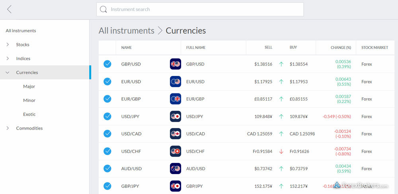Sort by CHANGE (%) column header
Viewport: 398px width, 194px height.
pyautogui.click(x=341, y=48)
